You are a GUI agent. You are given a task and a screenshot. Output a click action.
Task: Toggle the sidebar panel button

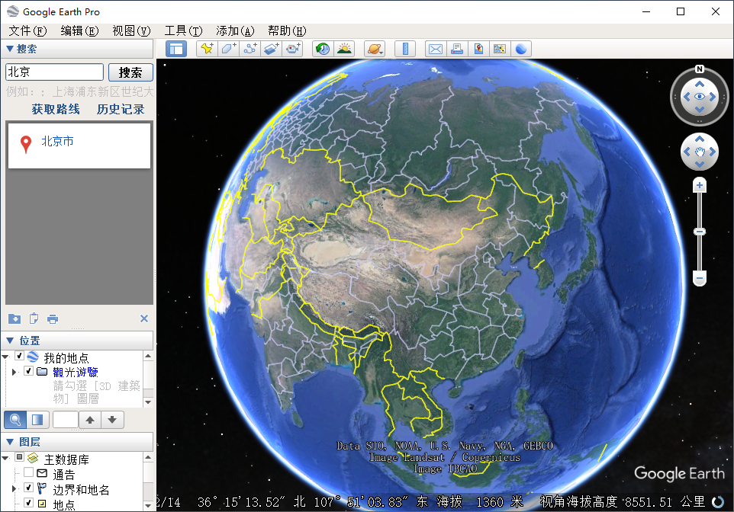(176, 49)
